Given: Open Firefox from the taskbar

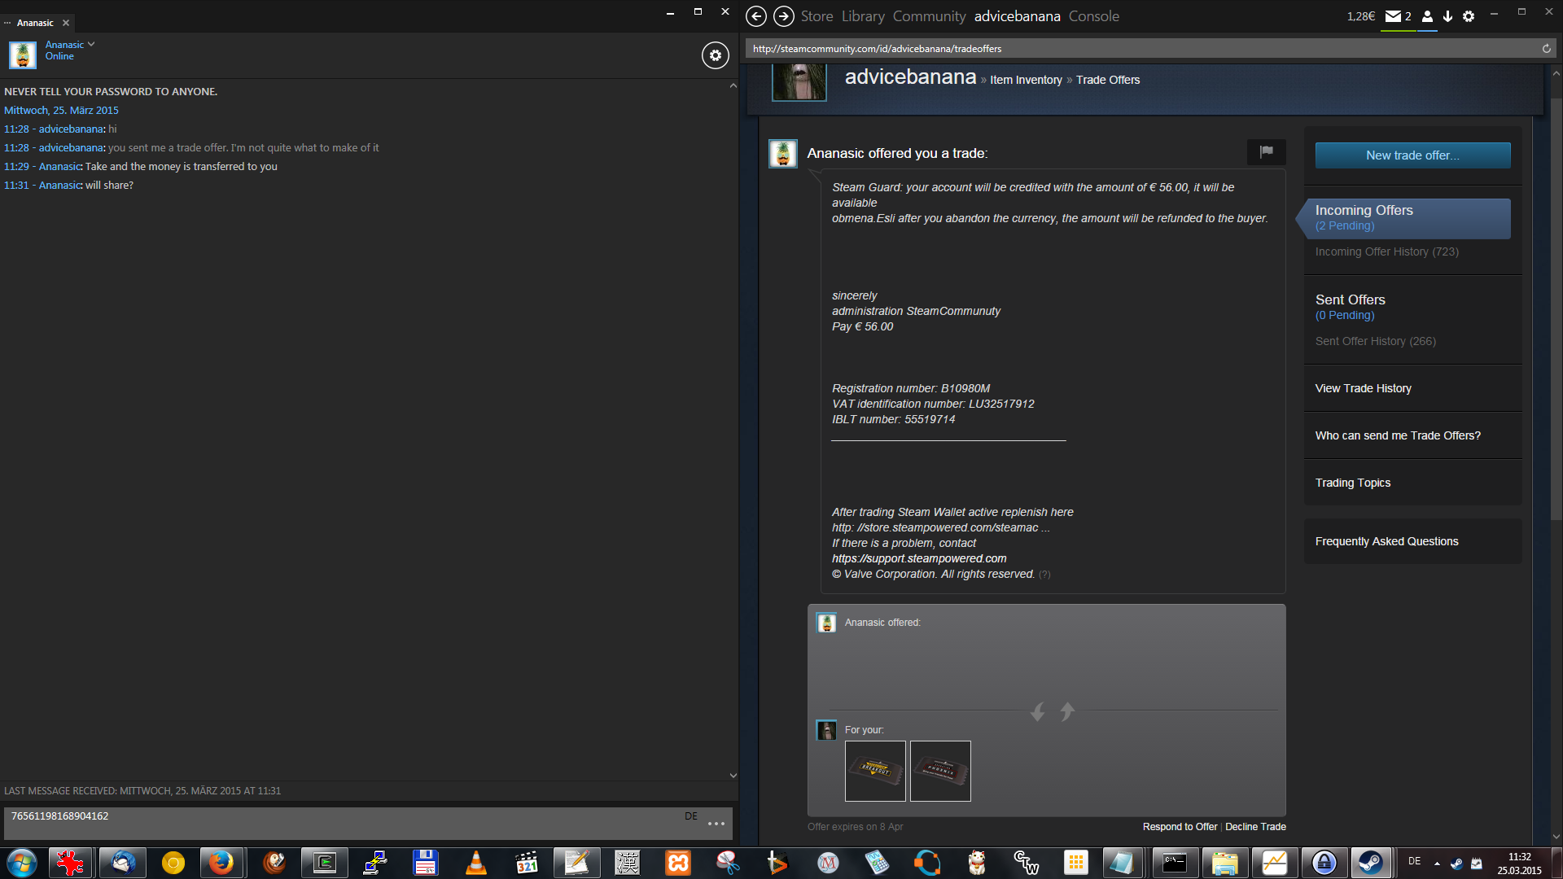Looking at the screenshot, I should 221,863.
